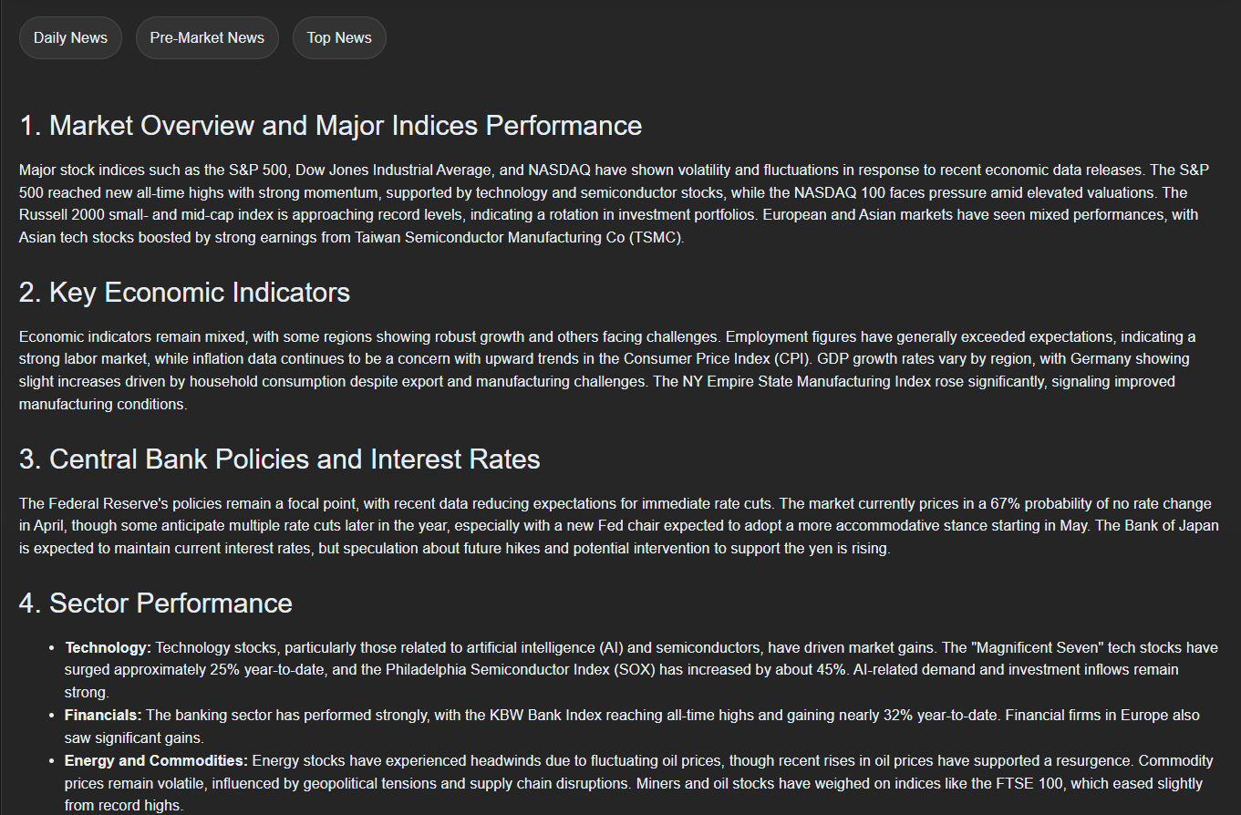Select the Top News tab
Screen dimensions: 1241x815
coord(339,37)
